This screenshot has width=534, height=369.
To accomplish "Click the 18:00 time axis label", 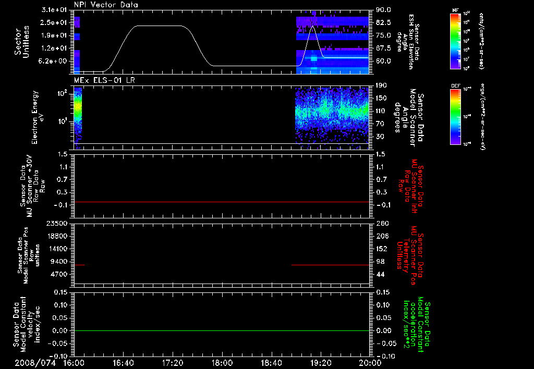I will pyautogui.click(x=222, y=363).
